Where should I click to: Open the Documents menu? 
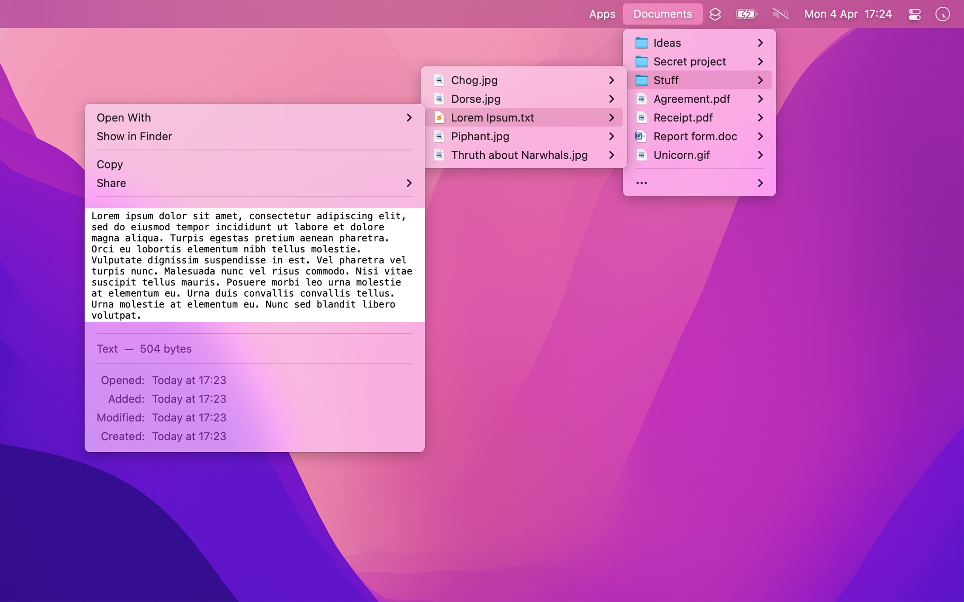[662, 14]
